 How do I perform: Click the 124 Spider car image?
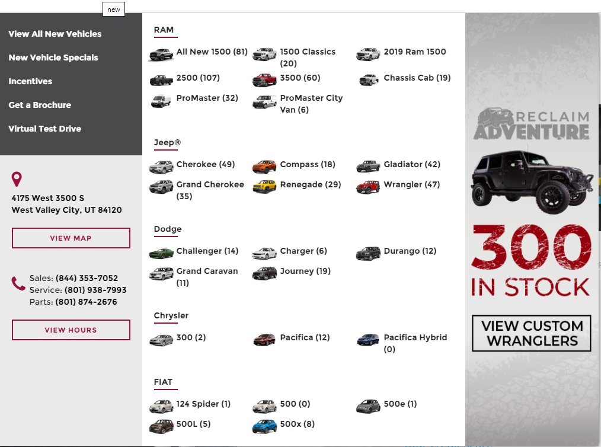(161, 406)
